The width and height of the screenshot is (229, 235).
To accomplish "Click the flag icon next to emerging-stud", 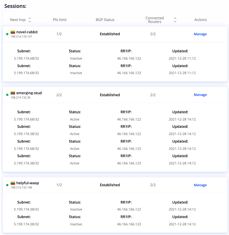I will pos(13,93).
